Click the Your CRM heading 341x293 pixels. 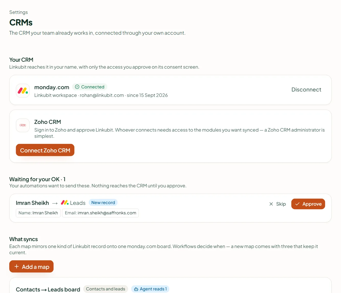pos(21,60)
